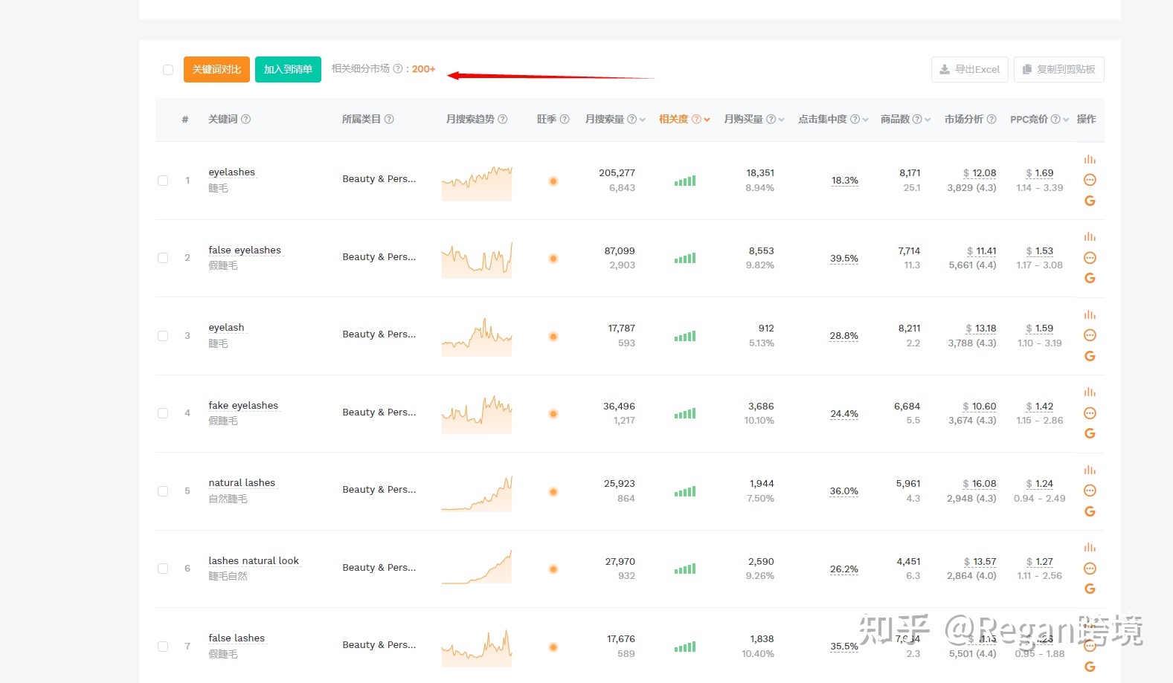This screenshot has height=683, width=1173.
Task: Click search trend chart for false eyelashes
Action: [x=477, y=259]
